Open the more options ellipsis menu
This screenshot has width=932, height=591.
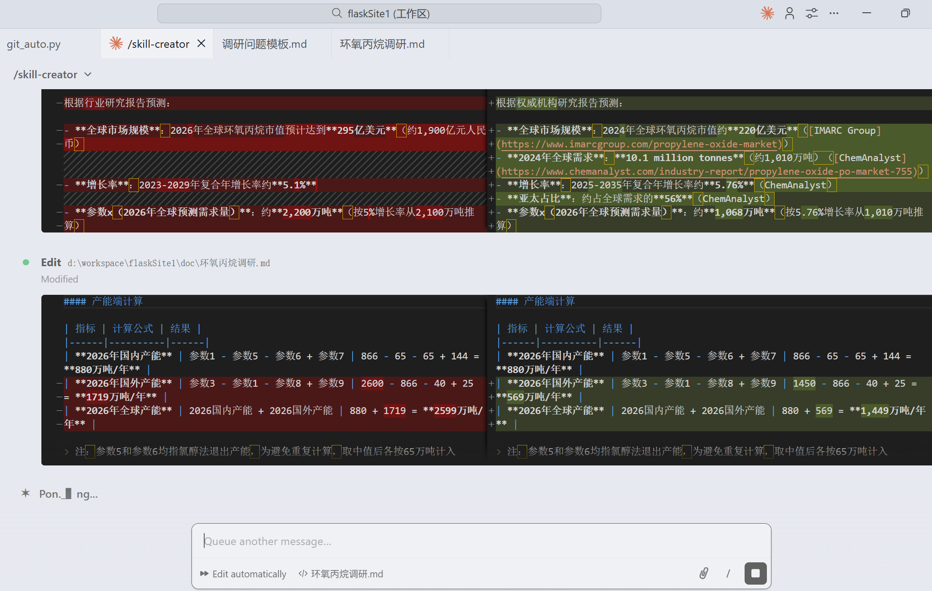click(834, 13)
